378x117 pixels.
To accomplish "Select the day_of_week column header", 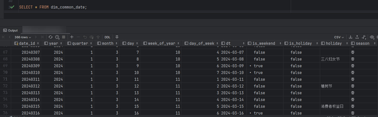I will 201,43.
